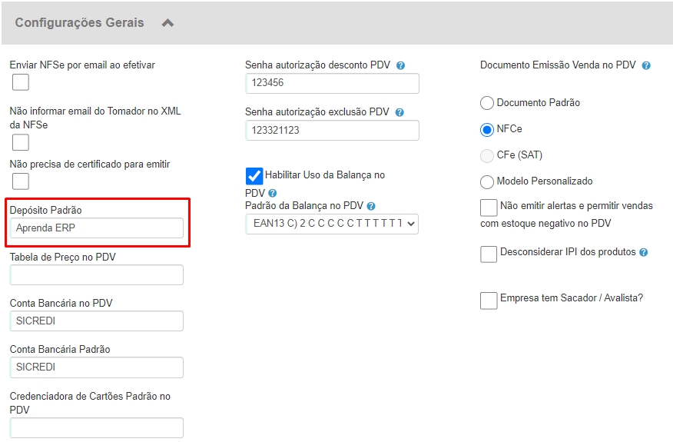Open help for Habilitar Uso da Balança
Image resolution: width=673 pixels, height=442 pixels.
[273, 193]
